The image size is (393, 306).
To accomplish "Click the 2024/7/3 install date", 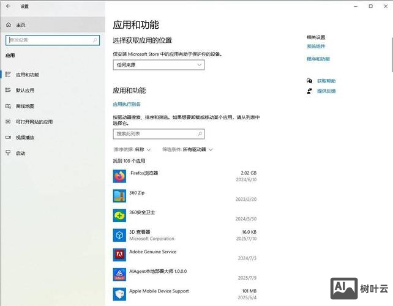I will tap(247, 258).
